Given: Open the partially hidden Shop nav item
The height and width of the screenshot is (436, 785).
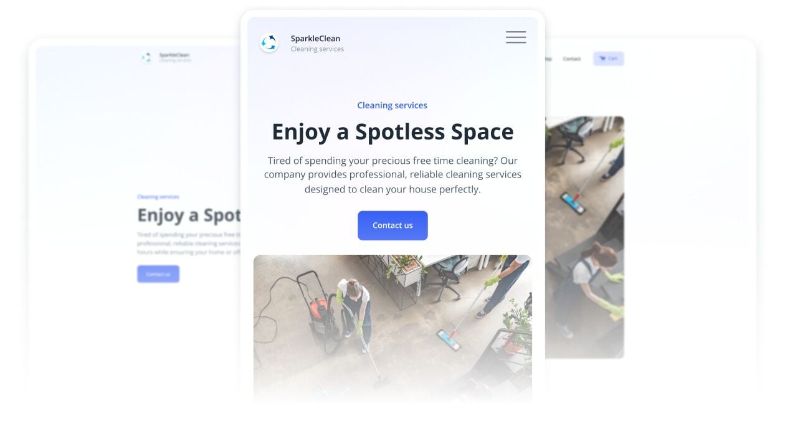Looking at the screenshot, I should point(548,59).
